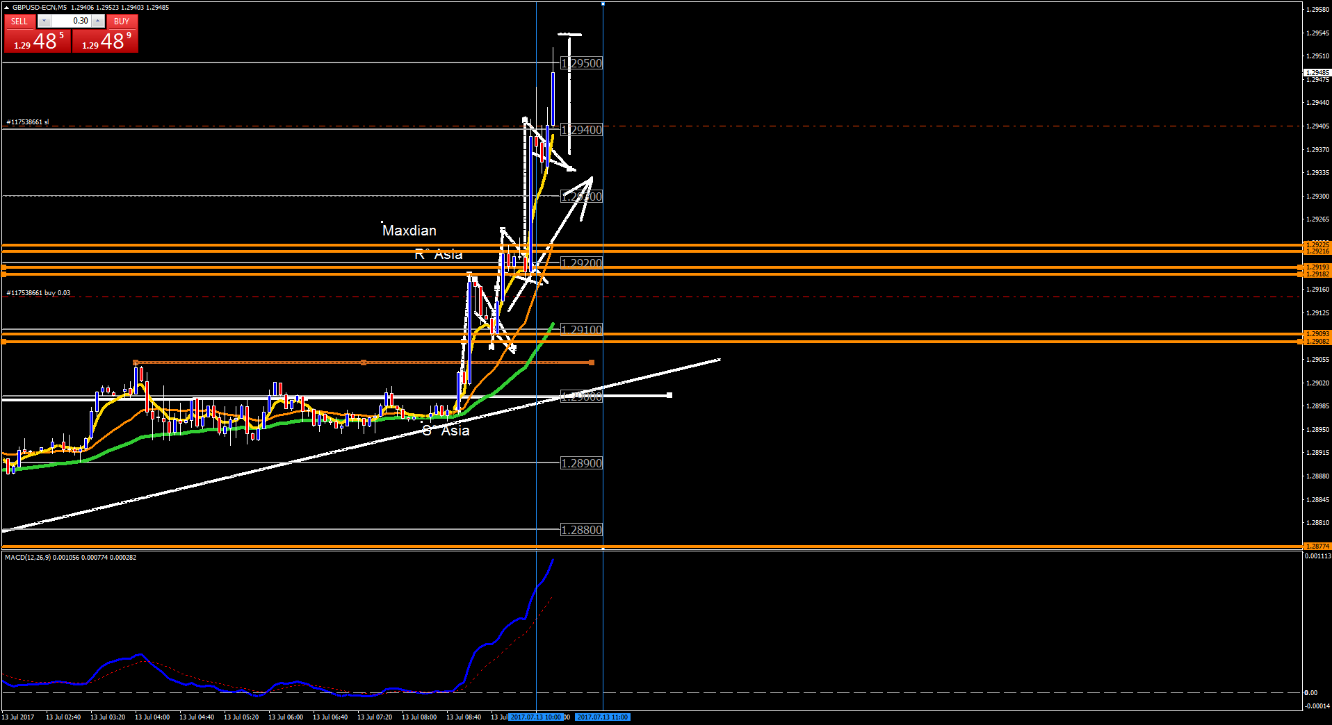Click the 2017.07.13 11:00 time marker
The width and height of the screenshot is (1332, 725).
pos(603,717)
